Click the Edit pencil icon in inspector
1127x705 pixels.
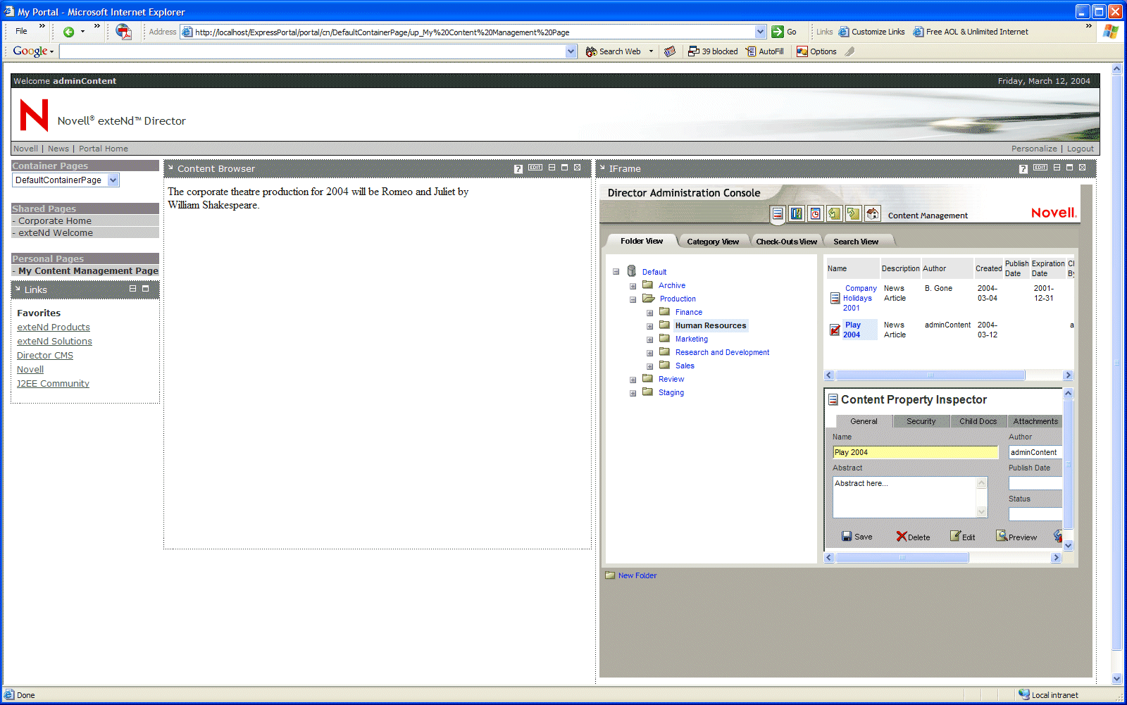click(955, 536)
